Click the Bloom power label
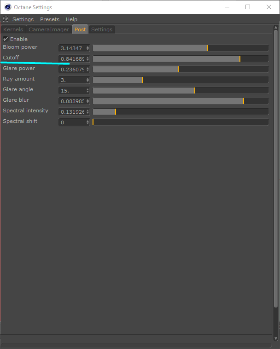Screen dimensions: 280x349 tap(20, 47)
